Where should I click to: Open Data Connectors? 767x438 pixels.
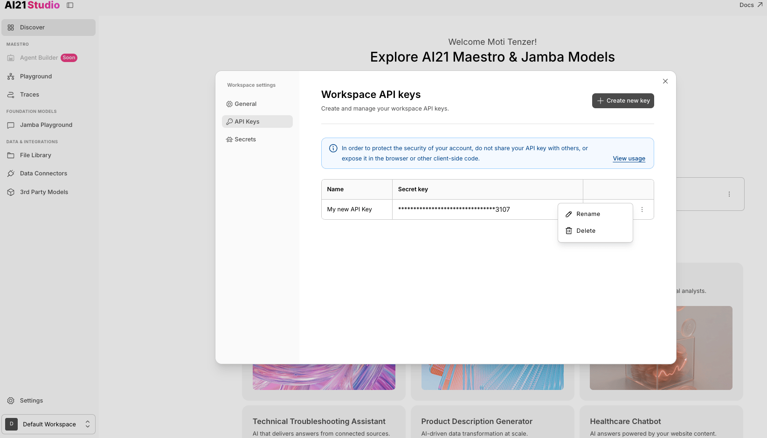pyautogui.click(x=48, y=174)
